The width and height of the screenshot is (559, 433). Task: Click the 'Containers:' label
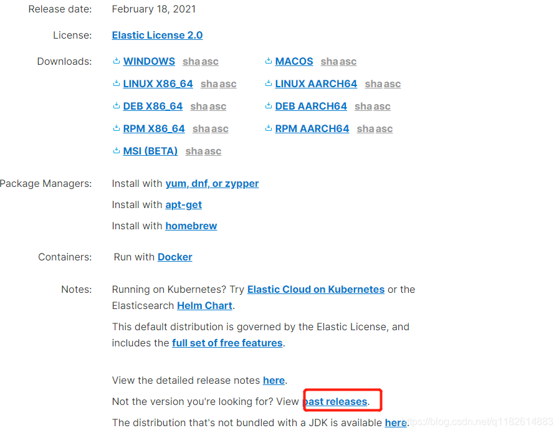click(x=65, y=257)
